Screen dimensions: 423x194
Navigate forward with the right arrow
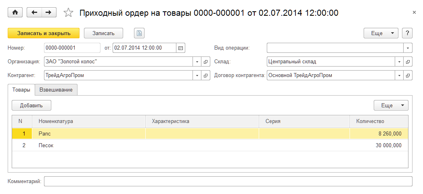point(48,13)
